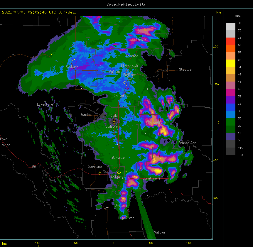The height and width of the screenshot is (247, 253).
Task: Select the red 60-65 dBZ legend swatch
Action: 231,41
